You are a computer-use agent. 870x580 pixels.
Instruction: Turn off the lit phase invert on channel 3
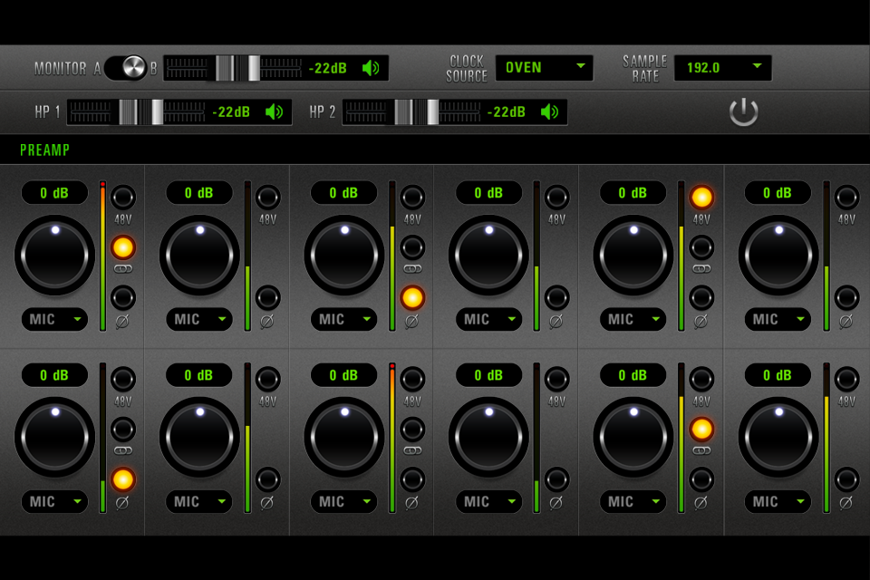413,298
